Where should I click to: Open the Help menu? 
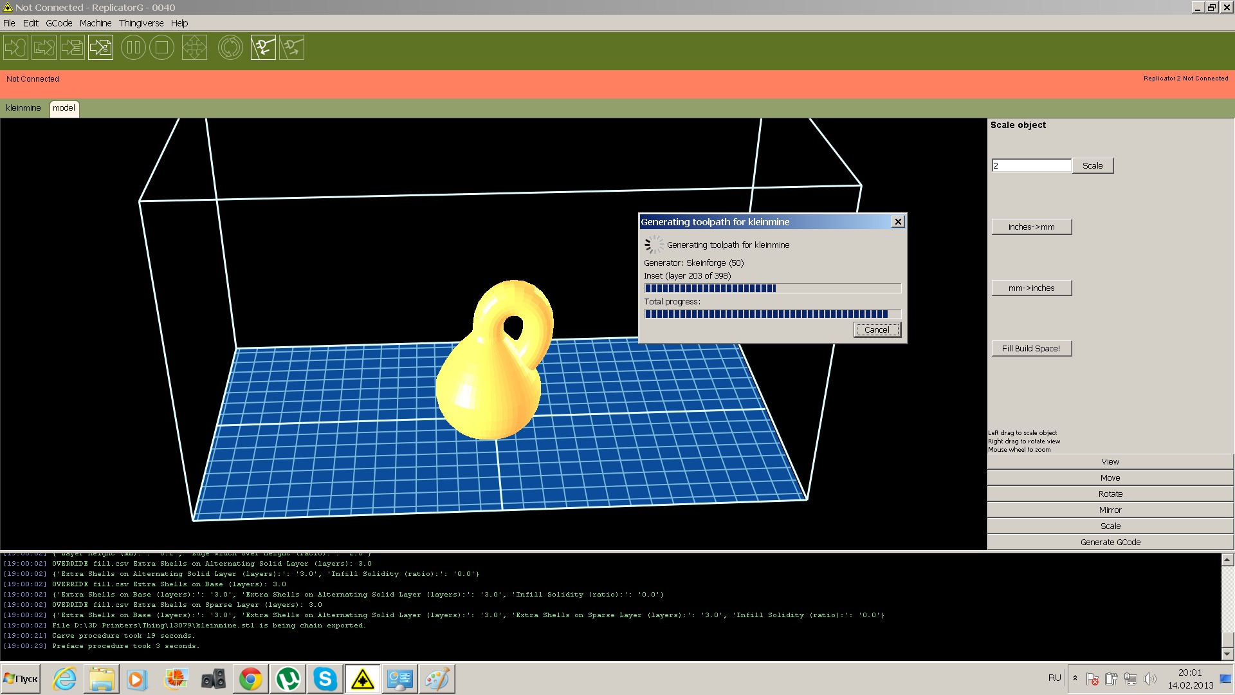click(179, 23)
